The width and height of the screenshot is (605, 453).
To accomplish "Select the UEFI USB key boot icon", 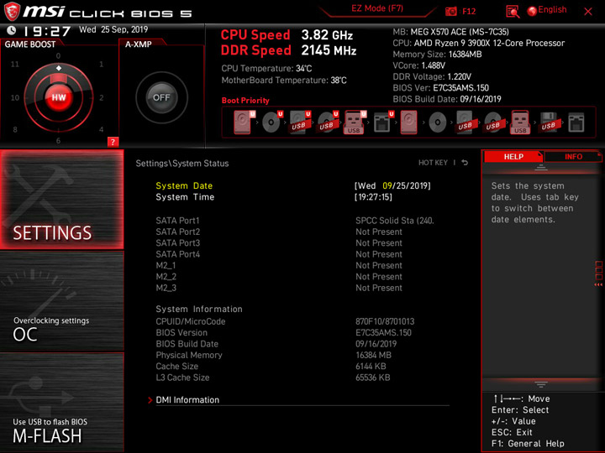I will (355, 122).
